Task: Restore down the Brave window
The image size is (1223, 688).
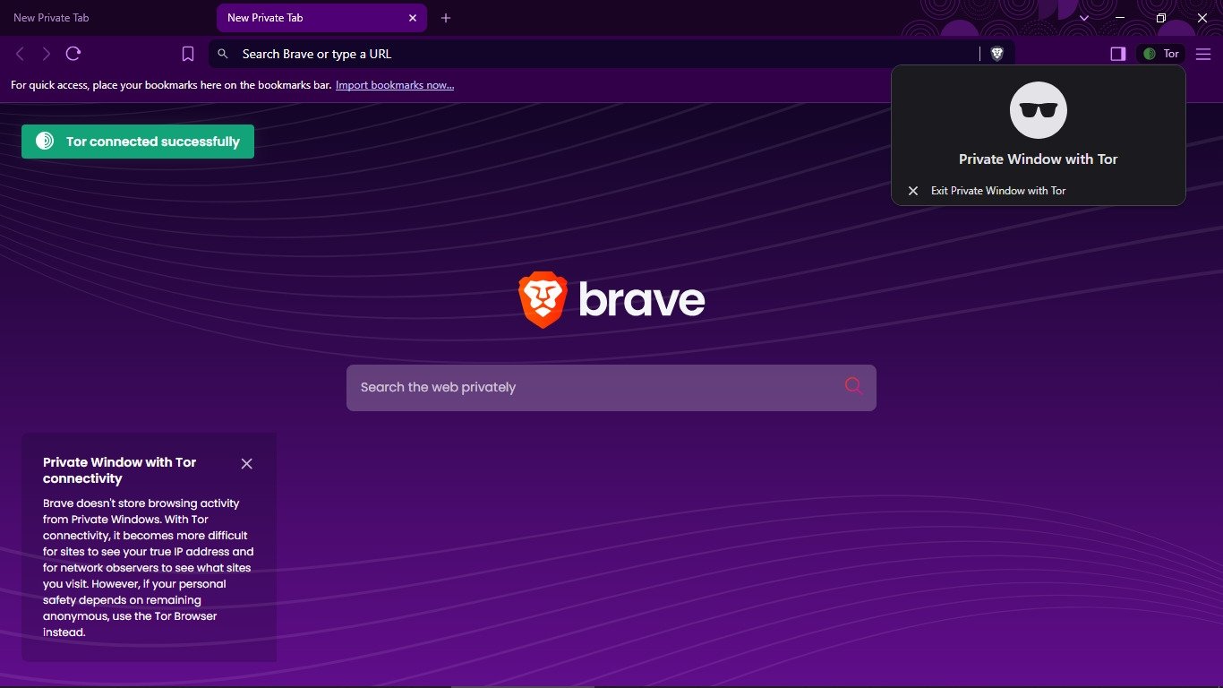Action: click(x=1161, y=18)
